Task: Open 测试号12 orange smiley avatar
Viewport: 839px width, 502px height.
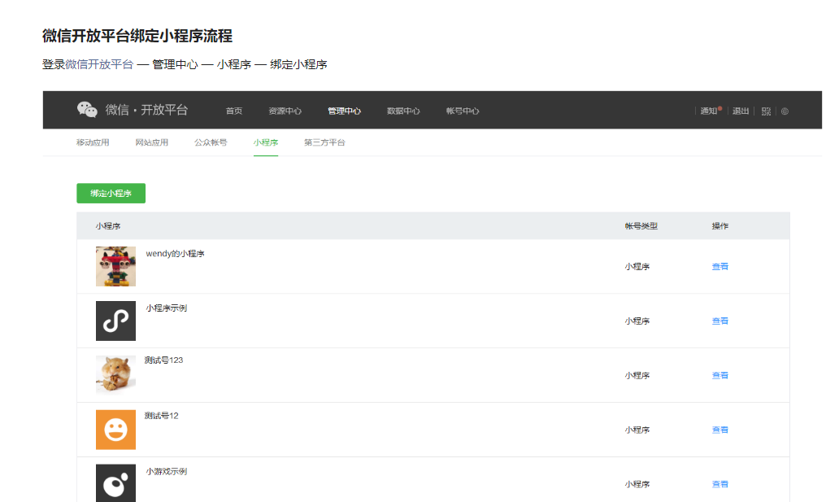Action: click(x=115, y=430)
